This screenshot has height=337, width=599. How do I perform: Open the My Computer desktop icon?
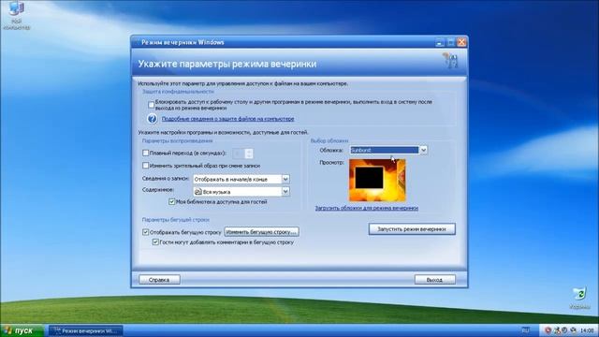click(17, 15)
